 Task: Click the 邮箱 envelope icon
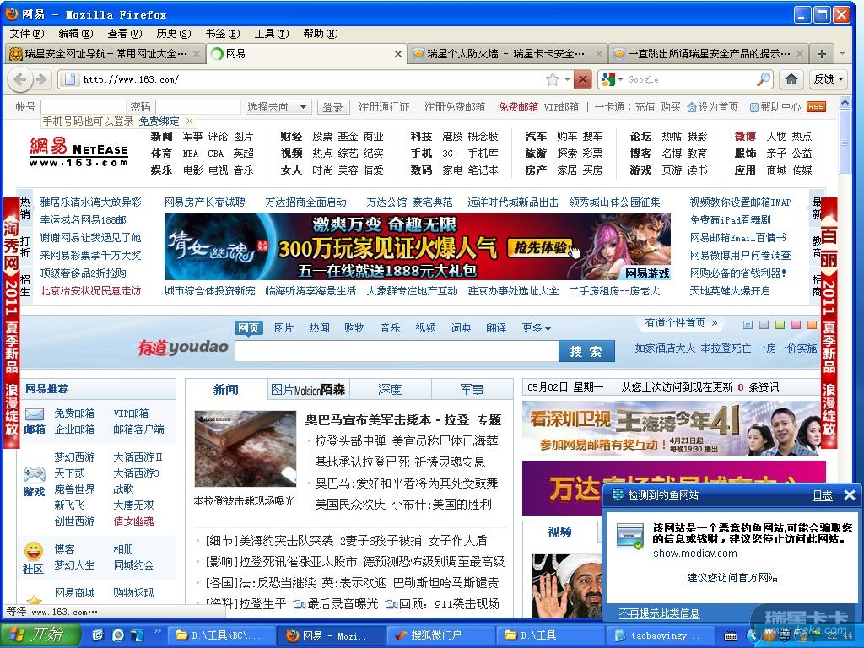(x=34, y=414)
